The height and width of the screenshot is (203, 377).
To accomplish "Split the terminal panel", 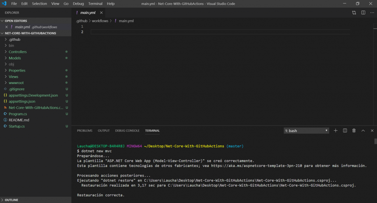I will click(x=345, y=131).
